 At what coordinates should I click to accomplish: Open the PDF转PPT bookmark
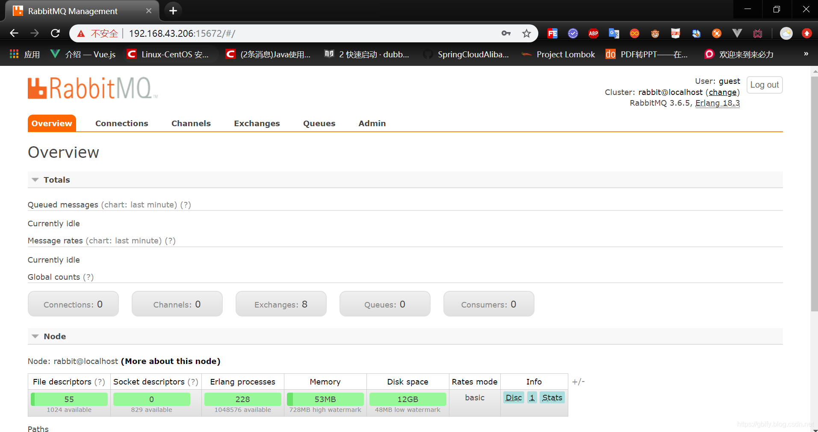(x=647, y=54)
